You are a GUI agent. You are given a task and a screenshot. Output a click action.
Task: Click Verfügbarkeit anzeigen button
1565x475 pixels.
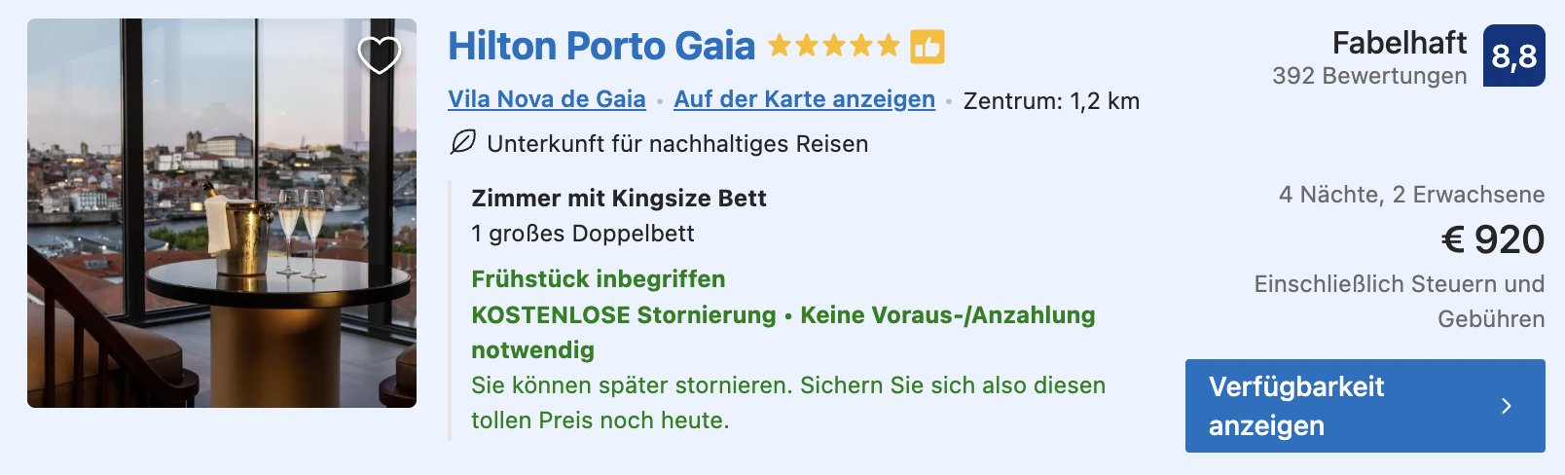tap(1365, 406)
